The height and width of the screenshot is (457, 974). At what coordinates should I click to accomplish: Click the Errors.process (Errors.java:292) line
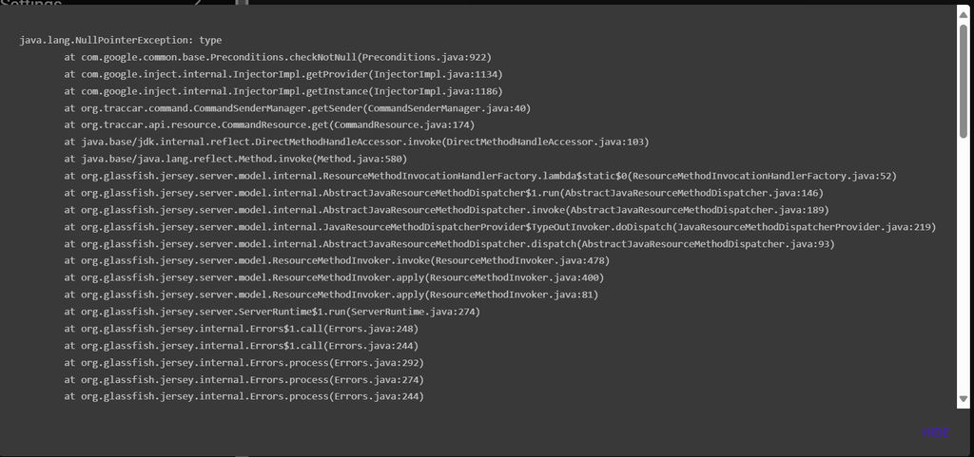click(243, 363)
